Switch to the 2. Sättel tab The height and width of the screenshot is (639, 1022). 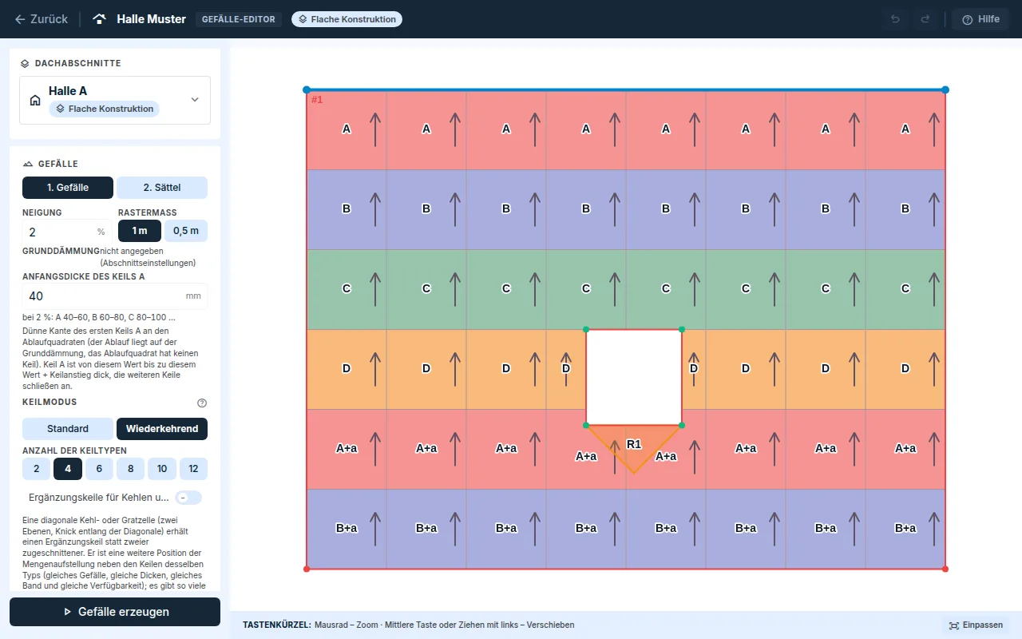tap(162, 188)
